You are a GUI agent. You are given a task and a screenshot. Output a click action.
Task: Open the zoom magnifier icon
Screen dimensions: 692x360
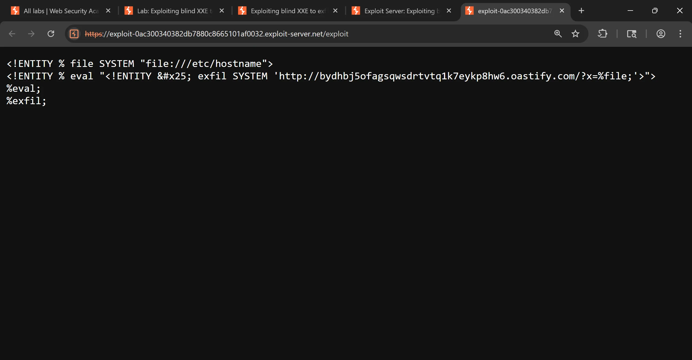pyautogui.click(x=558, y=34)
